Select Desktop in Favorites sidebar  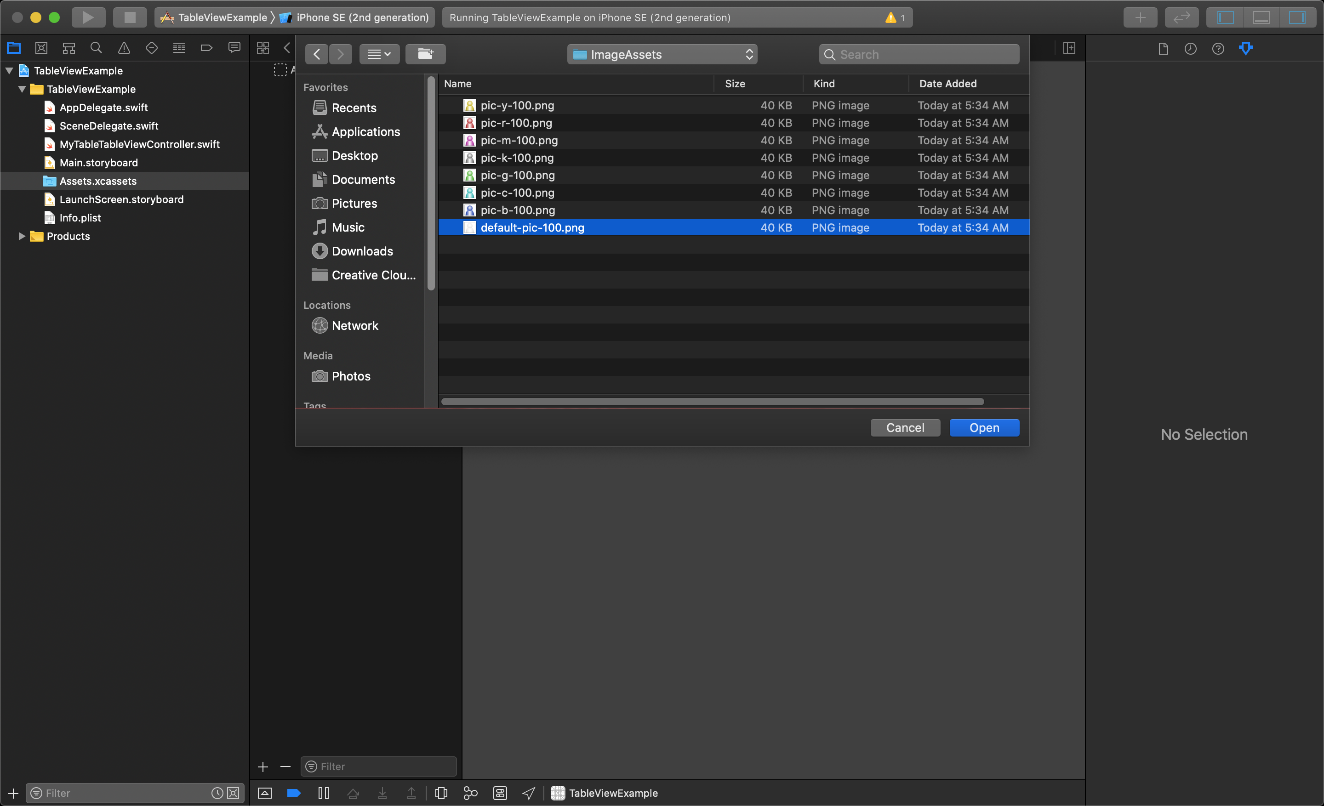point(345,156)
